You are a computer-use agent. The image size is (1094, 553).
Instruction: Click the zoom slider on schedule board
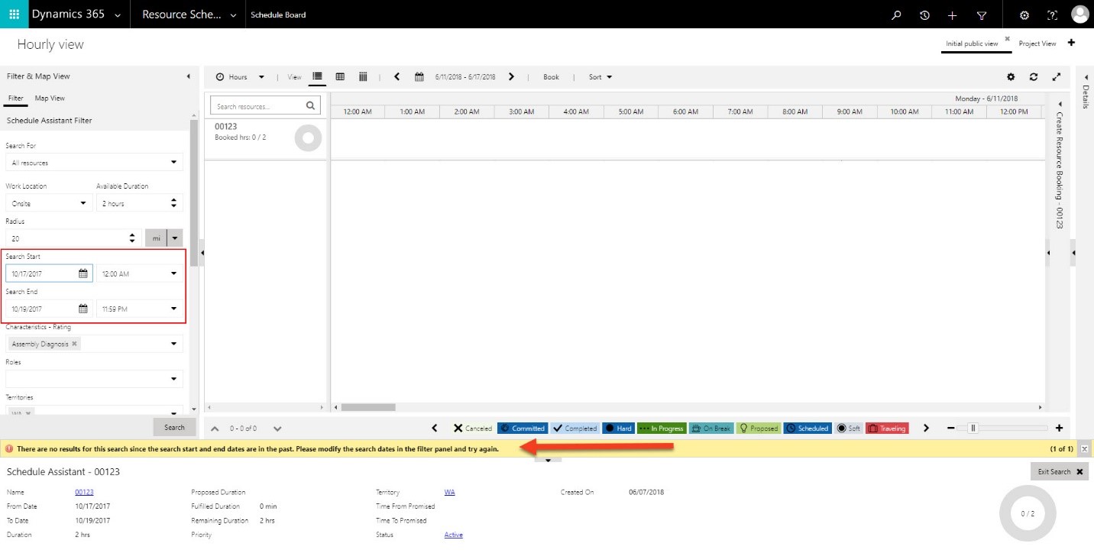973,428
